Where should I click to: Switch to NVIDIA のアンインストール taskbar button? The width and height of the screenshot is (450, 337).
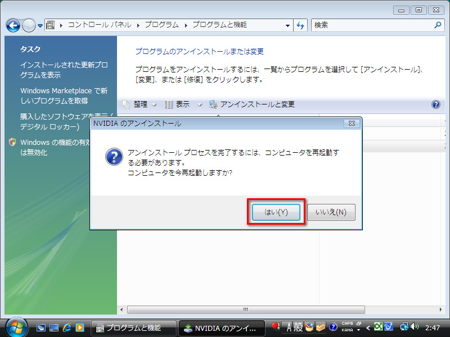222,328
